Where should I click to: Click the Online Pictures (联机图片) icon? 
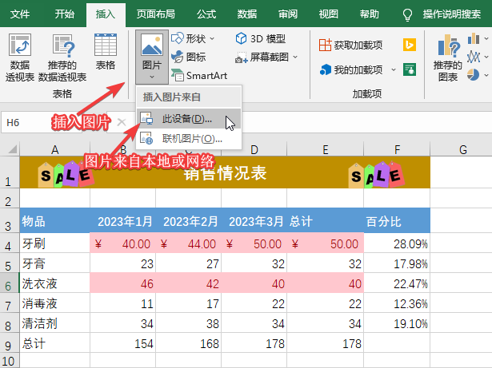(x=146, y=138)
